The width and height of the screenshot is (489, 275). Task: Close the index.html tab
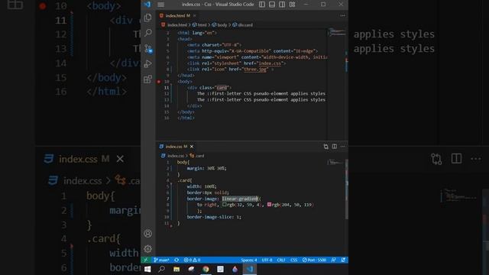pos(195,15)
